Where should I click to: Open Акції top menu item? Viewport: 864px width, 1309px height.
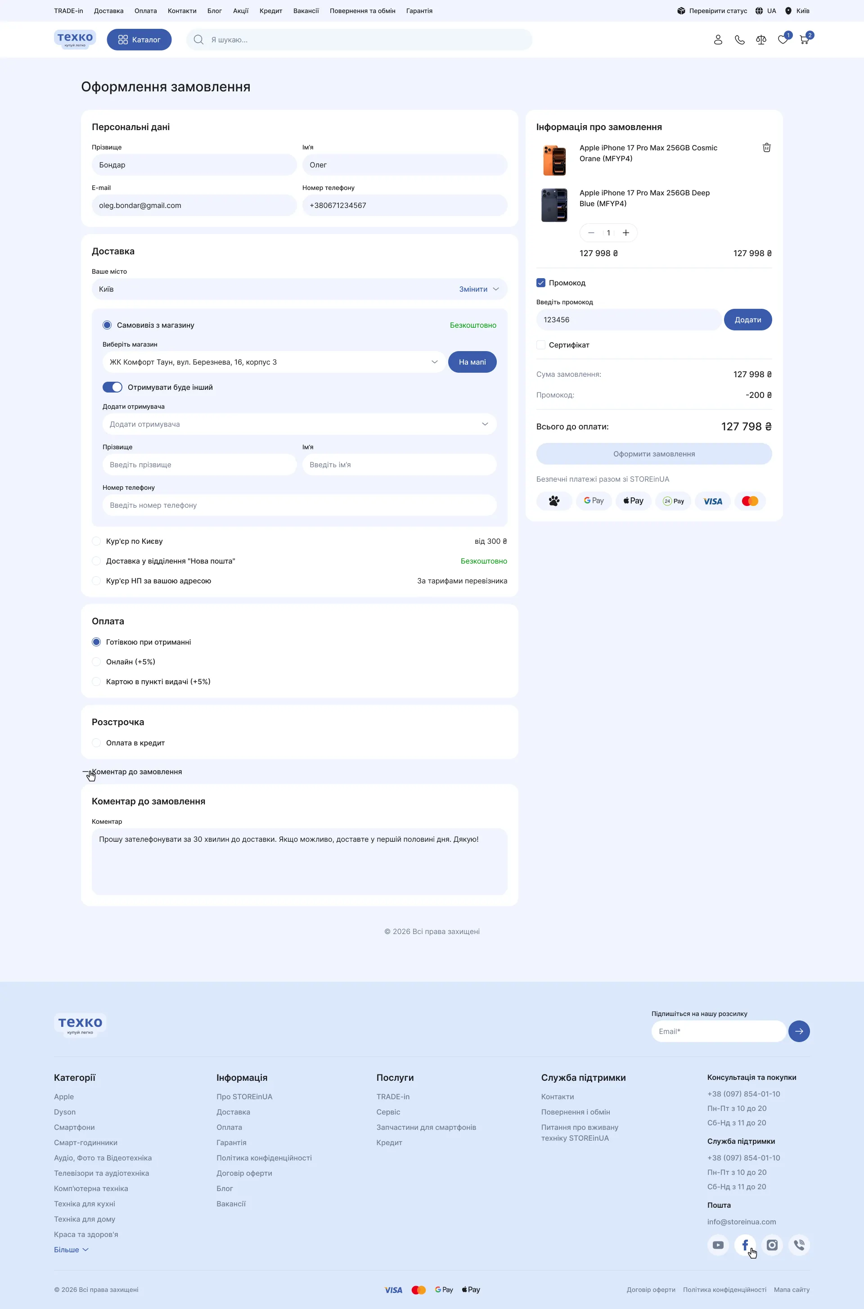coord(241,10)
